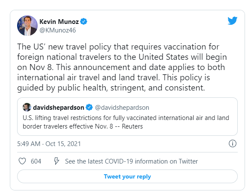This screenshot has height=196, width=251.
Task: Click the main tweet text about Nov 8
Action: 122,67
